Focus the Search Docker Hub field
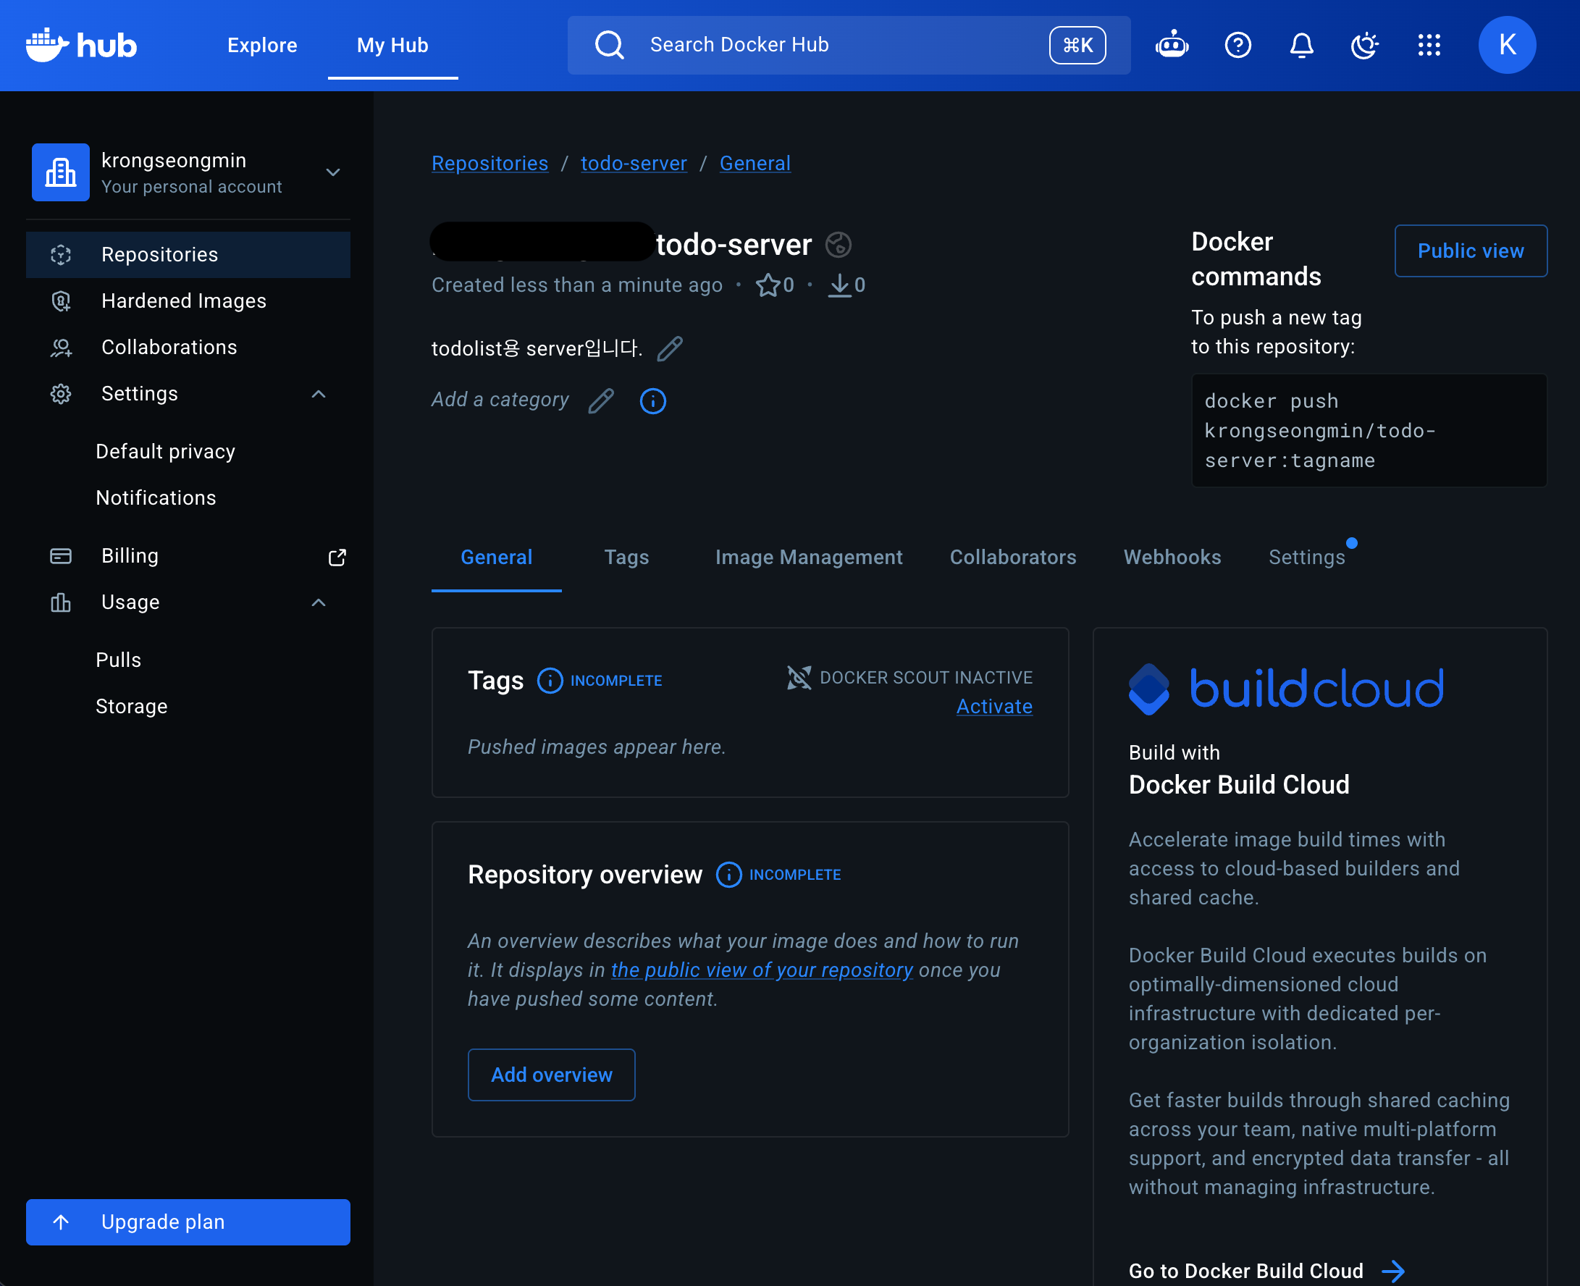This screenshot has width=1580, height=1286. point(849,45)
